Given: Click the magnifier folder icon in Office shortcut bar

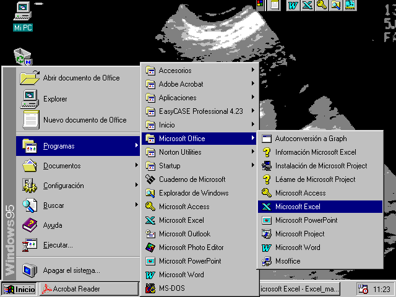Looking at the screenshot, I should pos(335,5).
